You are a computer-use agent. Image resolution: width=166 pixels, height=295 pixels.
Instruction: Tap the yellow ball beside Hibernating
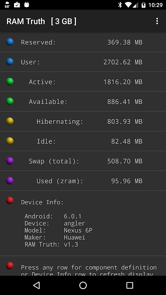point(10,121)
